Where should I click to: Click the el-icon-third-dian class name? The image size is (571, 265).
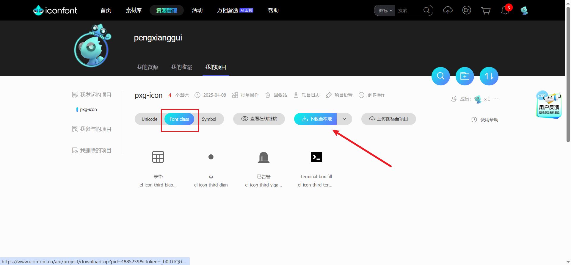pyautogui.click(x=211, y=185)
